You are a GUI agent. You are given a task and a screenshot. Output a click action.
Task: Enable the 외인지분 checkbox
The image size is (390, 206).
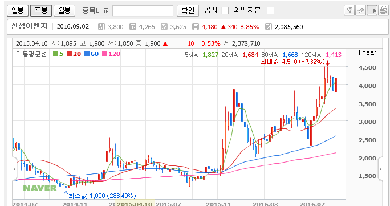[x=271, y=11]
